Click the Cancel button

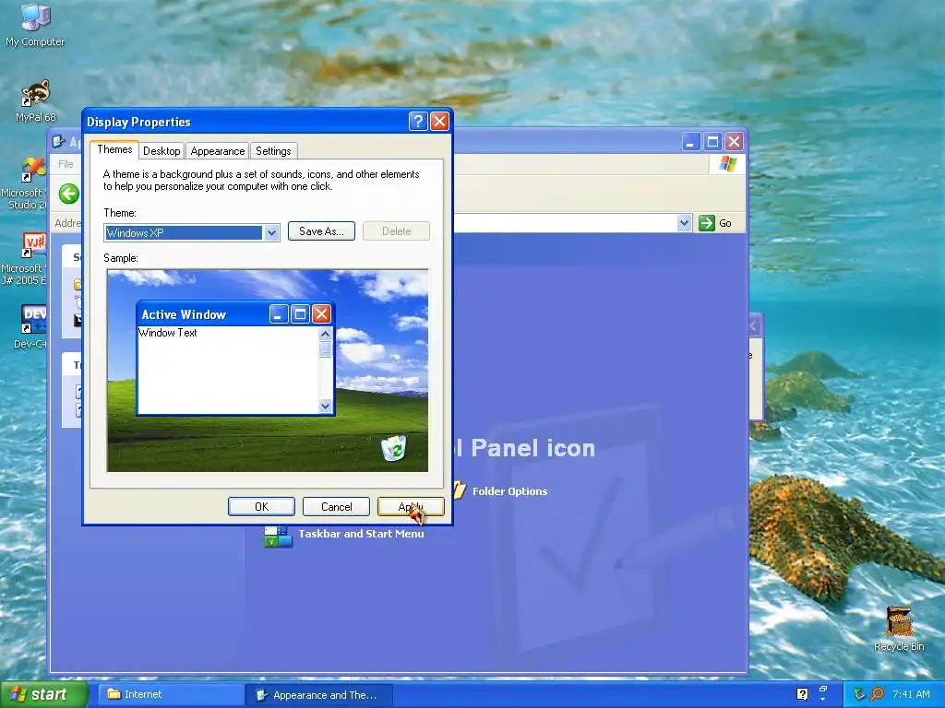(x=336, y=507)
